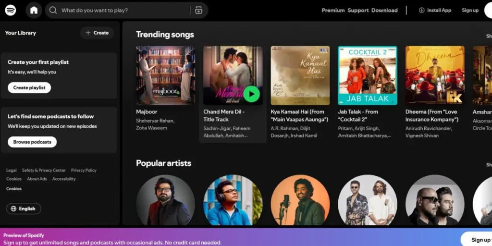
Task: Click artist 'Sheheryar Rehan'
Action: [155, 121]
